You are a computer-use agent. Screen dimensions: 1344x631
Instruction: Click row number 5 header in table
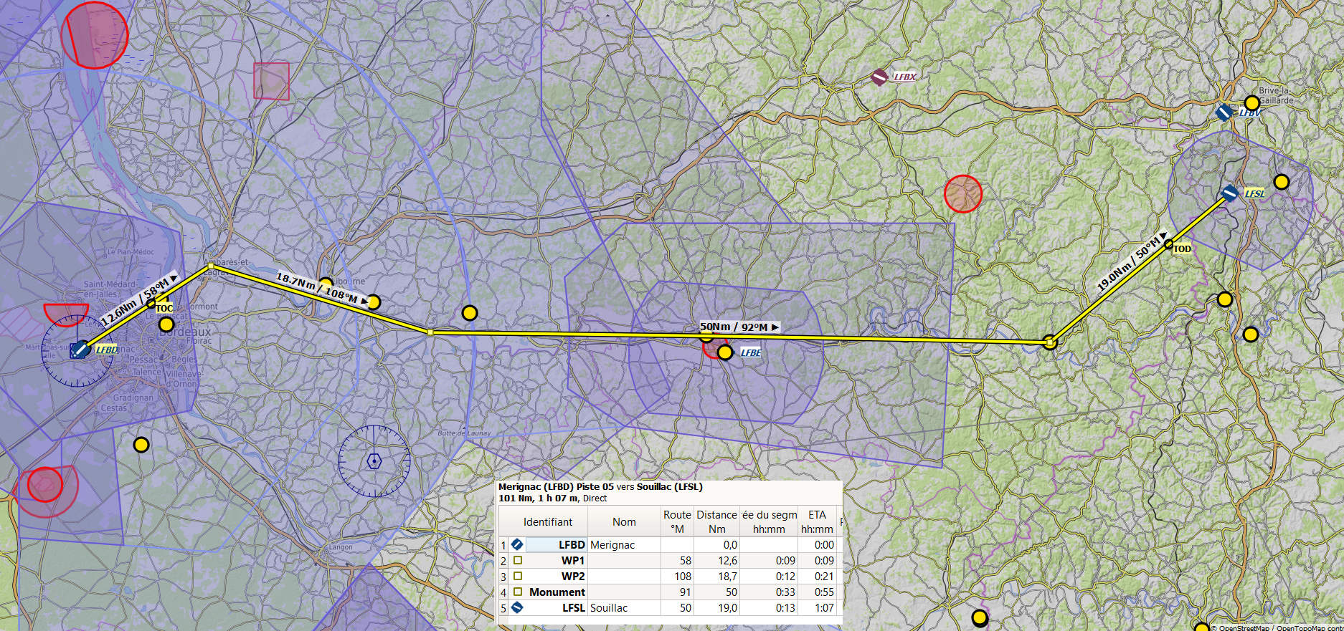point(503,608)
